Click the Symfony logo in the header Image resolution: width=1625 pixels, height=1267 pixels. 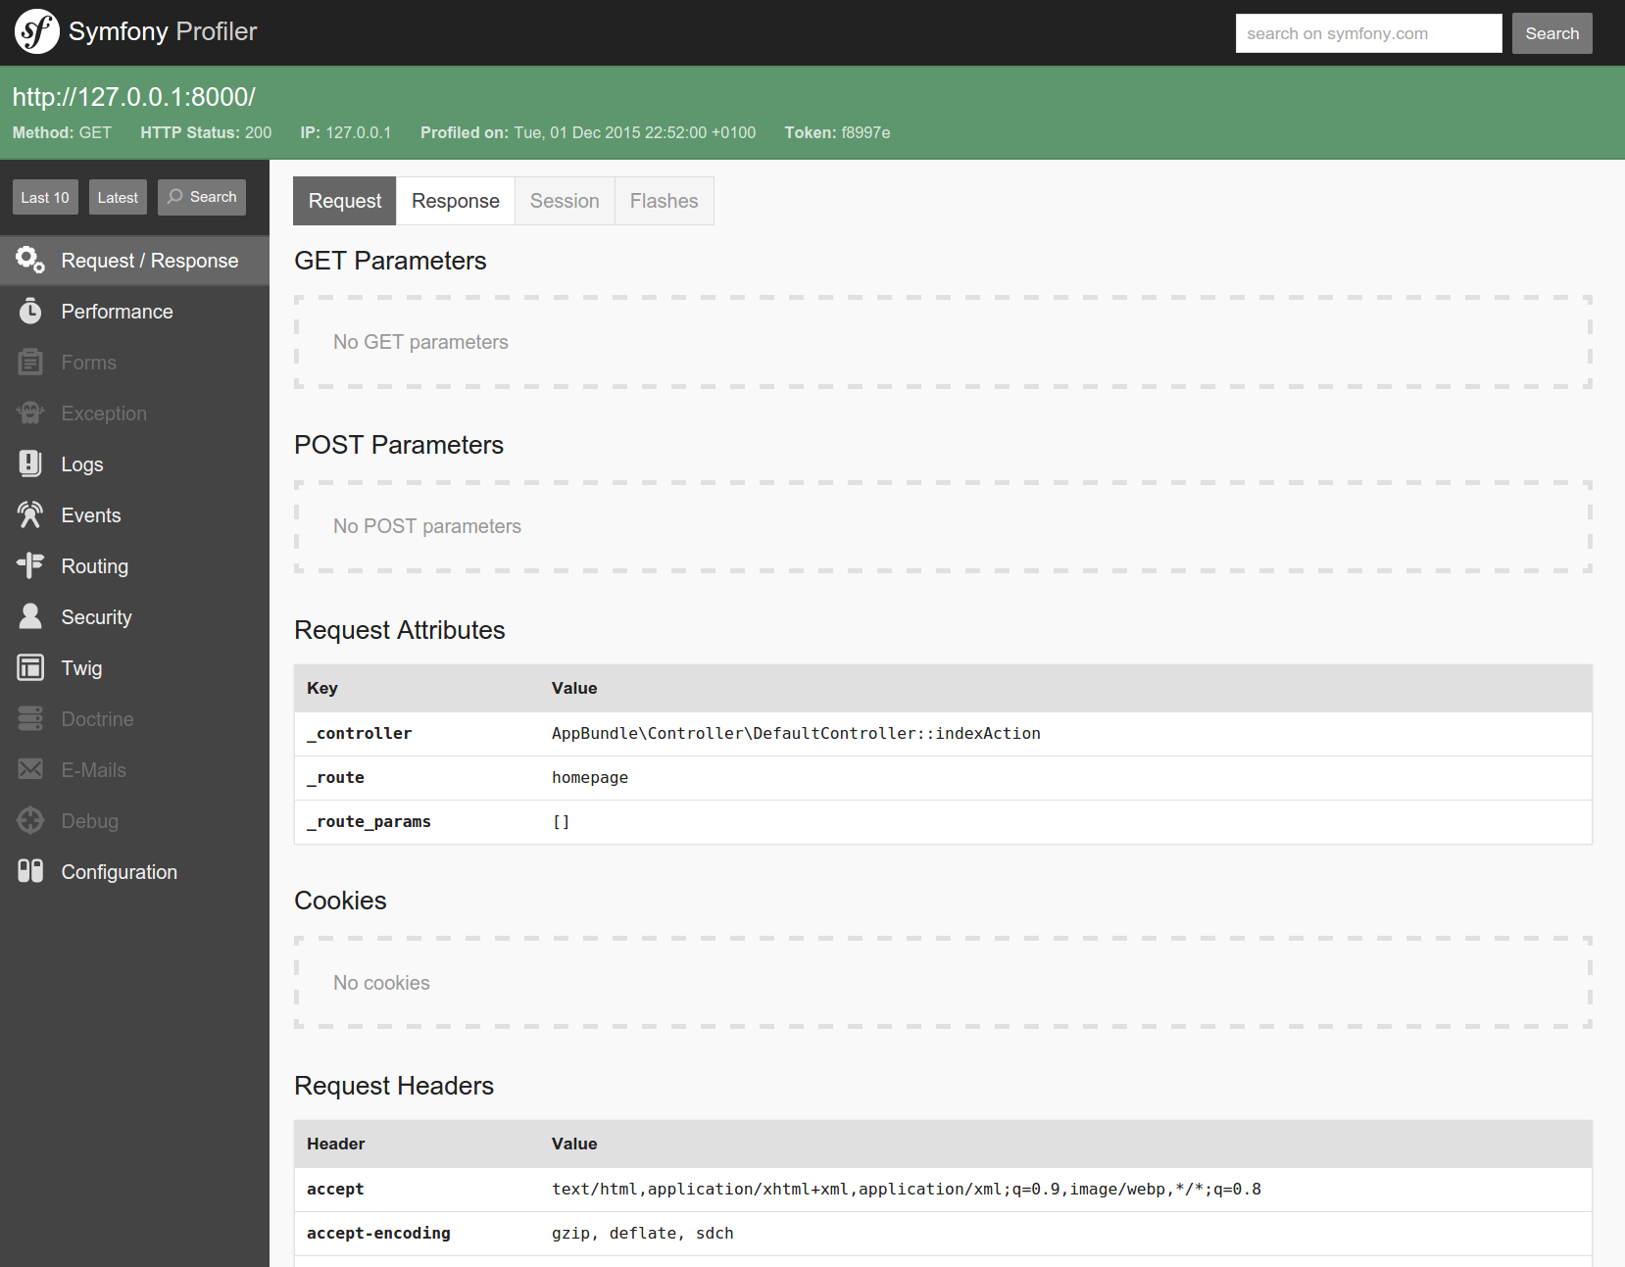point(36,31)
